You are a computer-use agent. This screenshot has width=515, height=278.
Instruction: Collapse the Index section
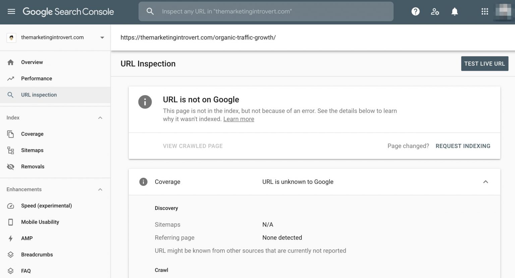100,117
